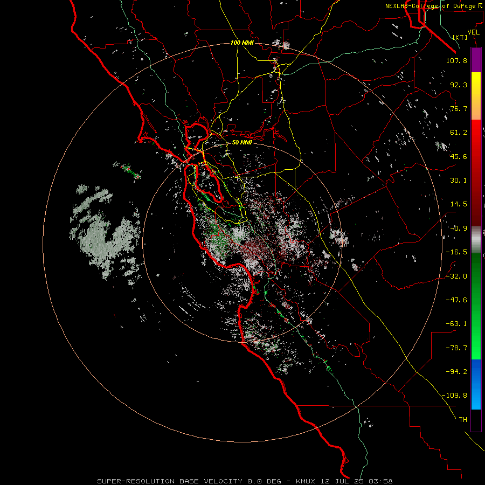Click the 50 NMI range ring label
485x485 pixels.
coord(242,142)
